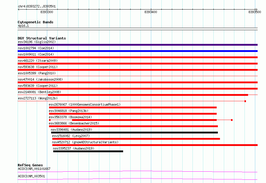Select the black nsv3396481 variant bar

[x=134, y=133]
